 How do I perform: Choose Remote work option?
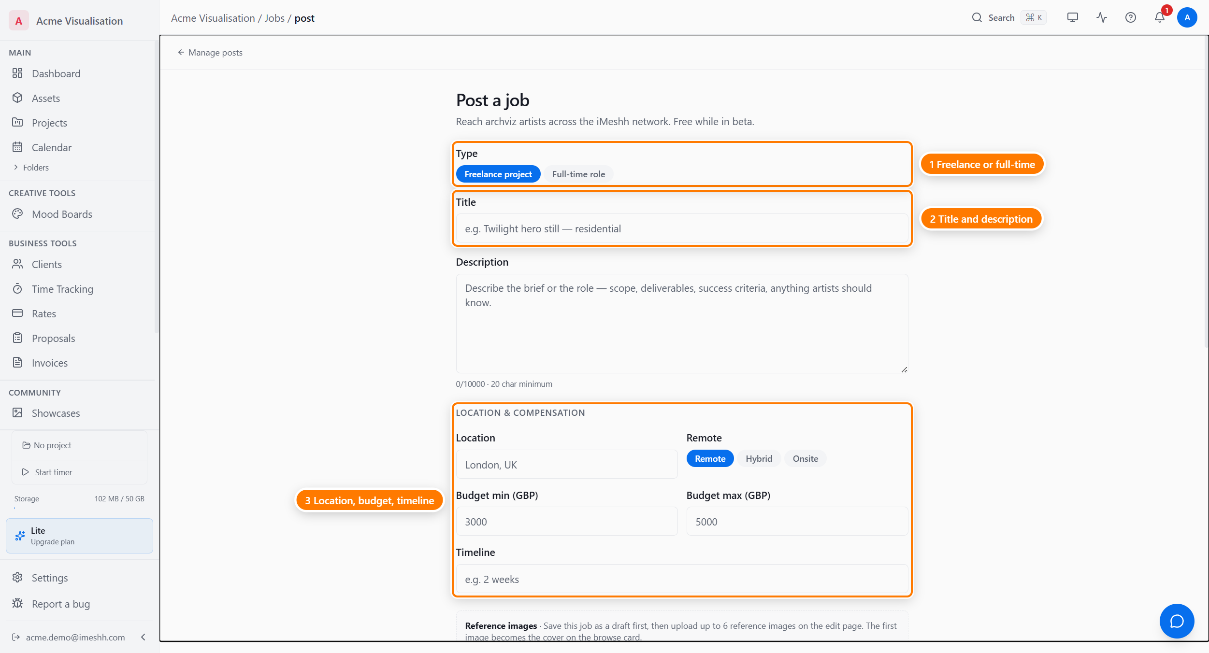click(x=710, y=458)
